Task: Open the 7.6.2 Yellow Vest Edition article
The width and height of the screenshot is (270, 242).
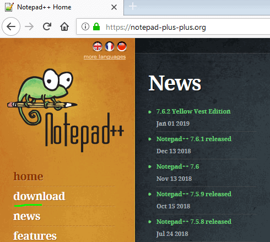Action: (x=193, y=111)
